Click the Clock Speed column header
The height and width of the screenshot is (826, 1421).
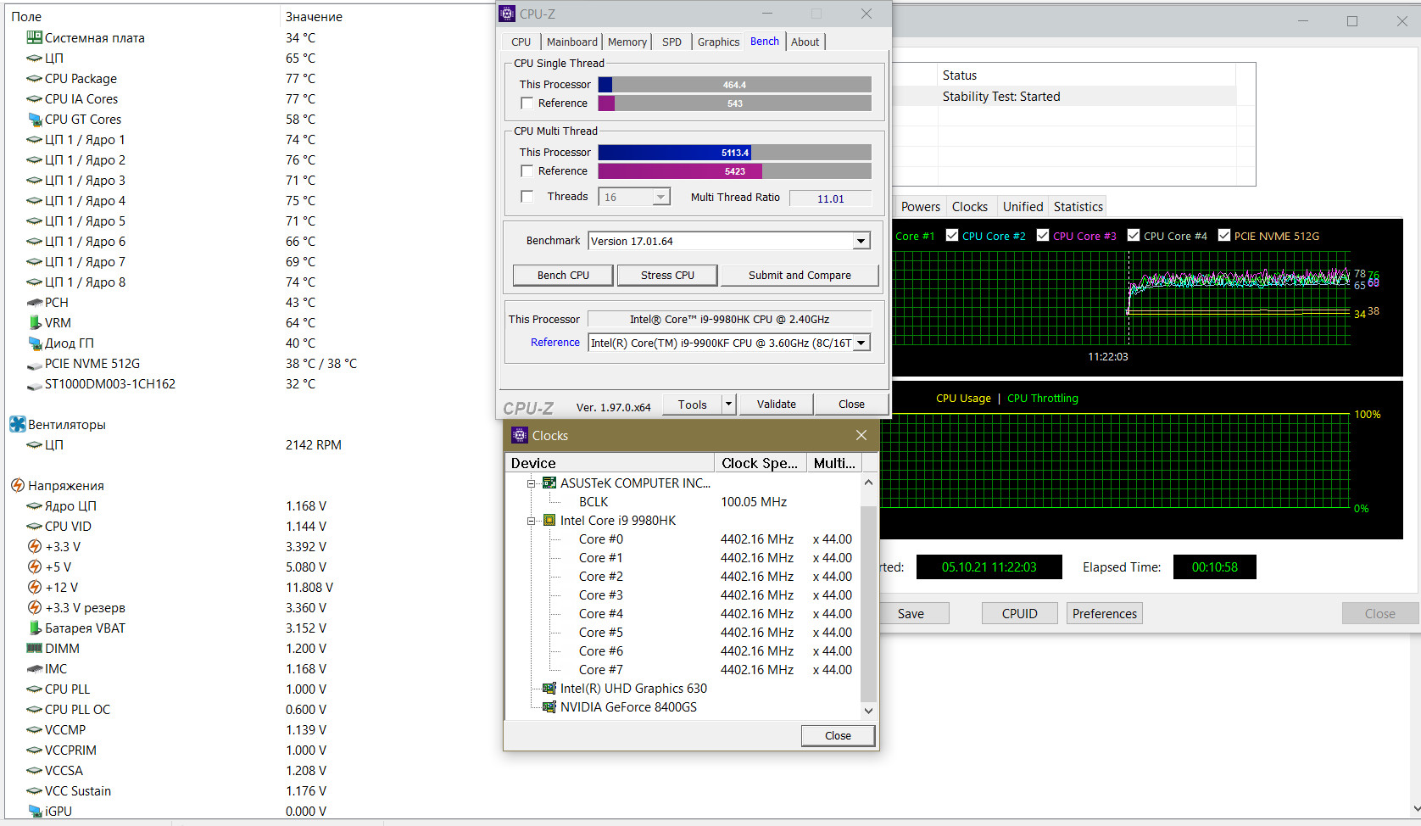(x=760, y=463)
